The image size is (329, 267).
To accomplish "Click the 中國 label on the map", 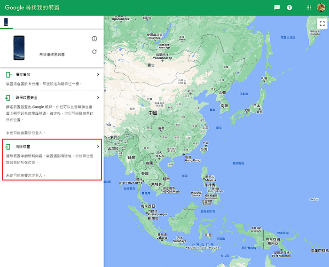I will (153, 113).
